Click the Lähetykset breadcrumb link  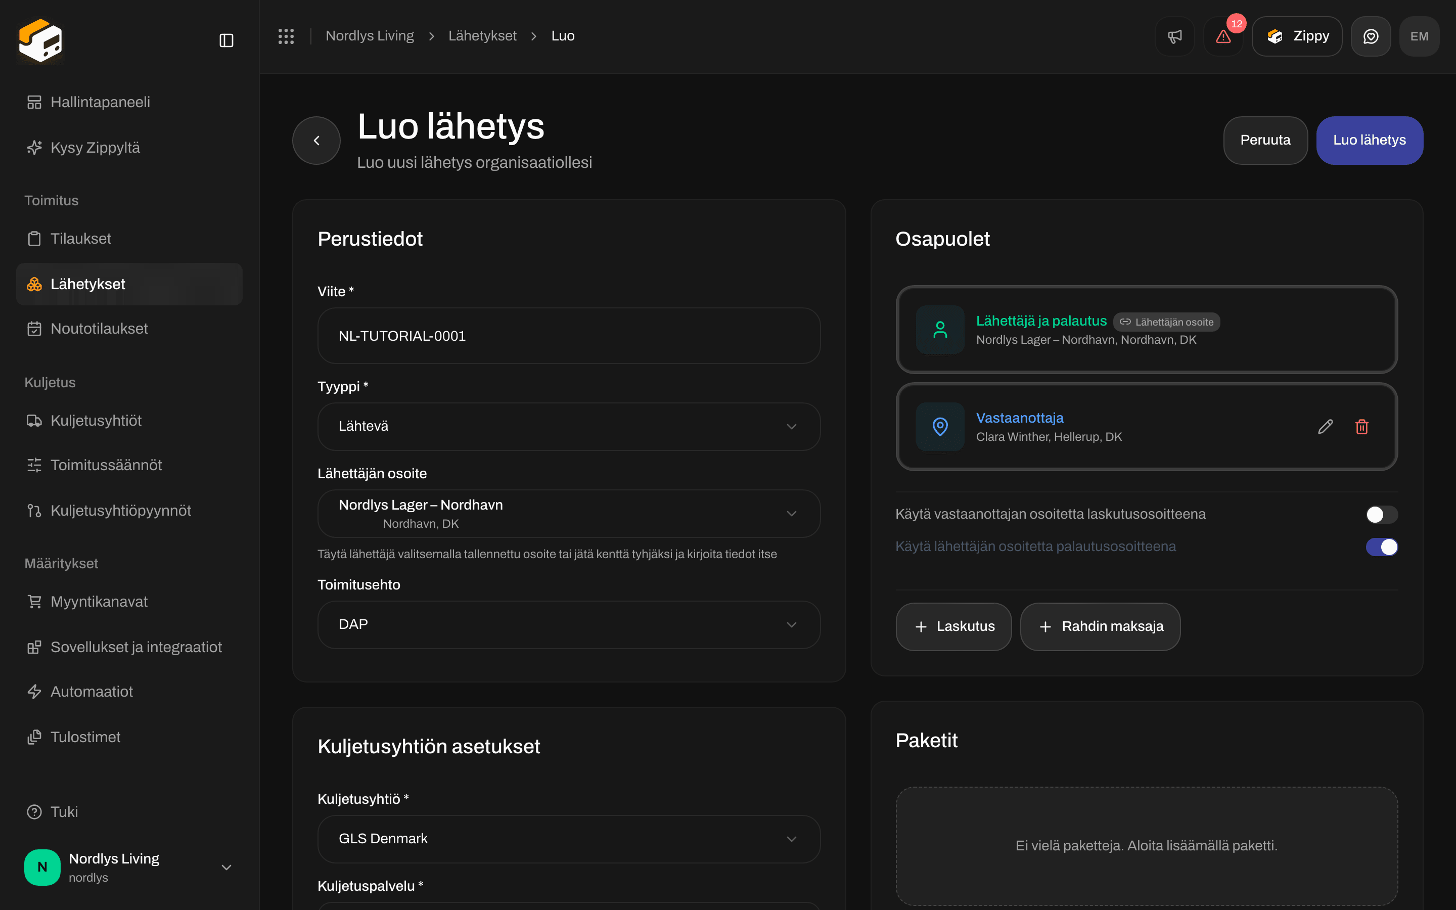click(x=482, y=36)
